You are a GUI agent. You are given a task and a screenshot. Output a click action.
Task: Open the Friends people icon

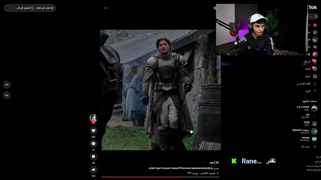[315, 47]
